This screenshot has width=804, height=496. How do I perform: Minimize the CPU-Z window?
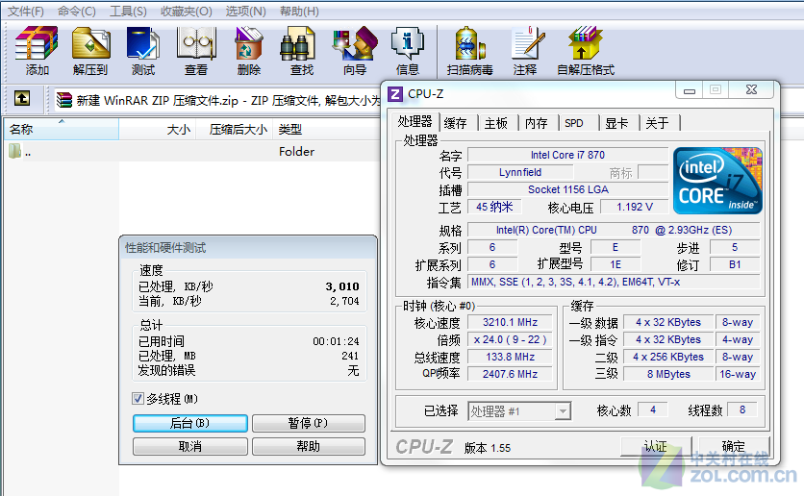pyautogui.click(x=690, y=90)
